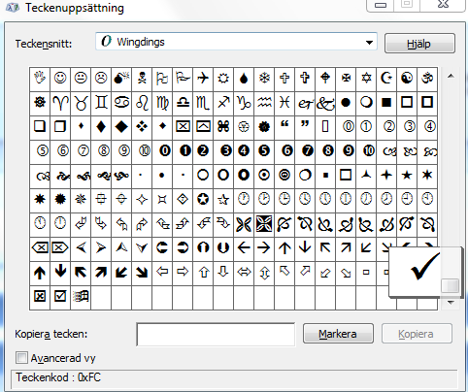Select the airplane character
This screenshot has width=468, height=392.
point(203,79)
